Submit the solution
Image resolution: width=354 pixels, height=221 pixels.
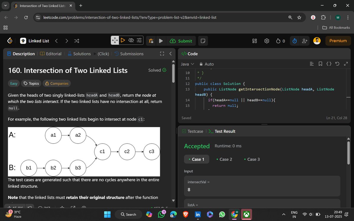[x=181, y=41]
